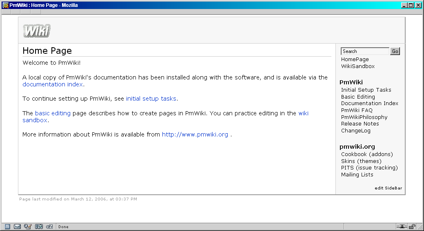Screen dimensions: 424x231
Task: Select Basic Editing in sidebar
Action: pyautogui.click(x=358, y=97)
